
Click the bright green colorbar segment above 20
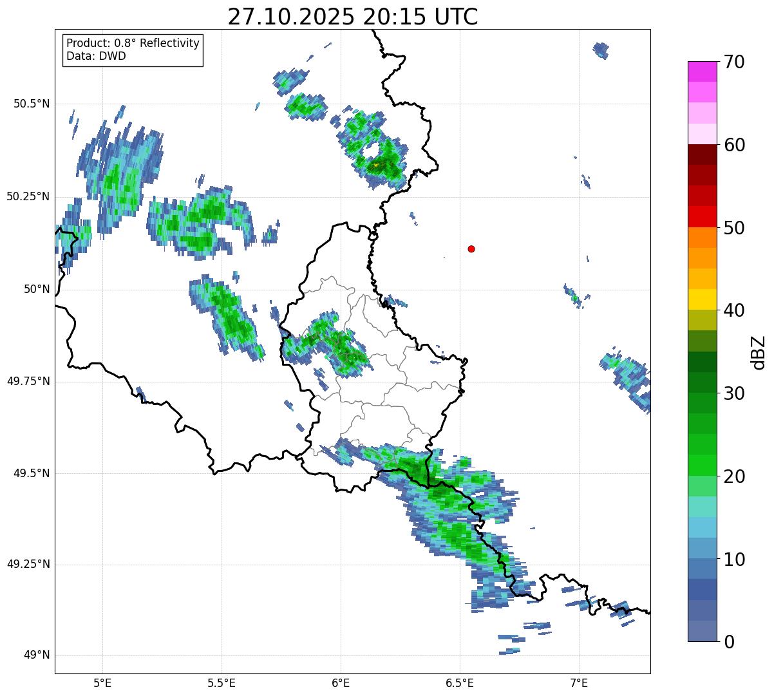click(703, 465)
